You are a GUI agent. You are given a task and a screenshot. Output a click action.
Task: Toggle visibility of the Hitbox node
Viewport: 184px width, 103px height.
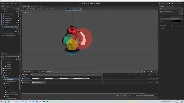tap(18, 31)
